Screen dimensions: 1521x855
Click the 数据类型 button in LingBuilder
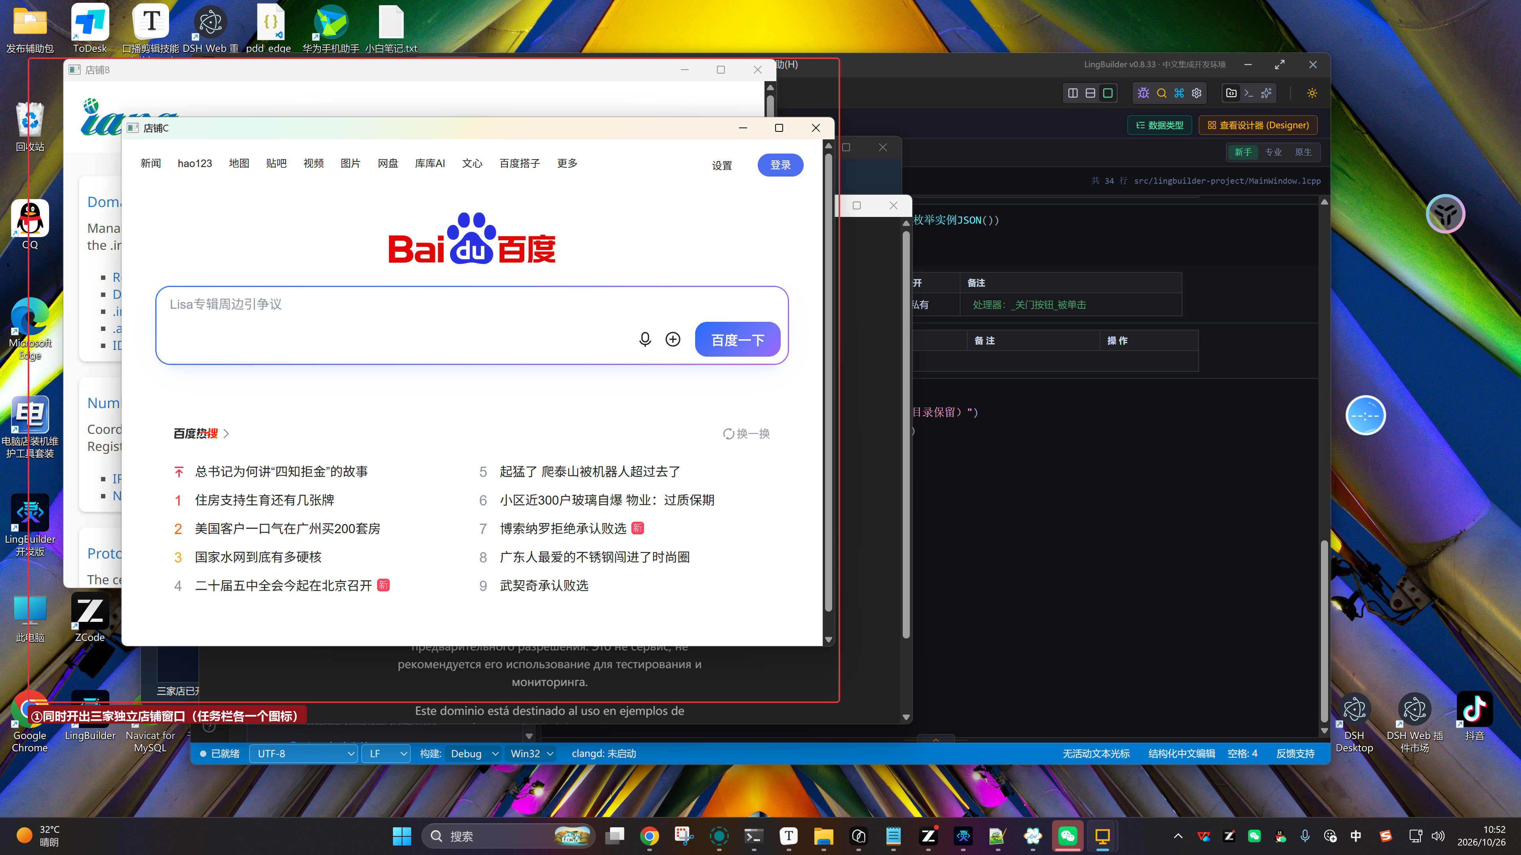[x=1160, y=125]
